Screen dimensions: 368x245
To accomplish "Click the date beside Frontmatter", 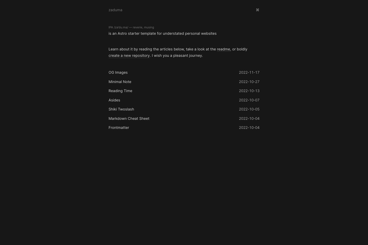I will pyautogui.click(x=249, y=128).
